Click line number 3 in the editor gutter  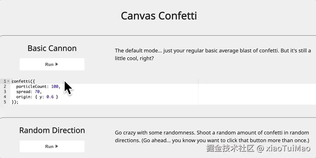coord(5,92)
